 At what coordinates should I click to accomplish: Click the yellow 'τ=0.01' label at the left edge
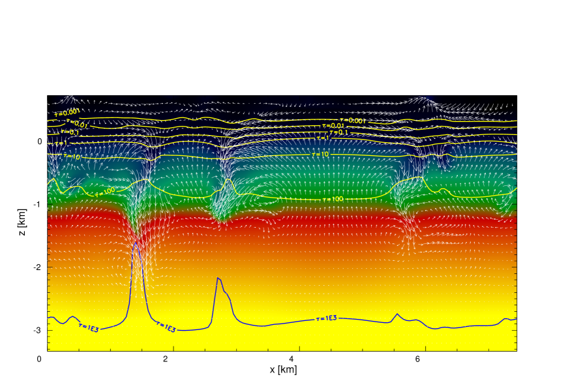click(77, 124)
